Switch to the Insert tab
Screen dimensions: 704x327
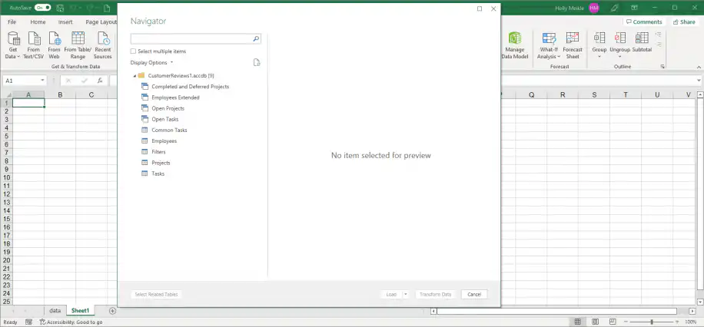pyautogui.click(x=65, y=22)
